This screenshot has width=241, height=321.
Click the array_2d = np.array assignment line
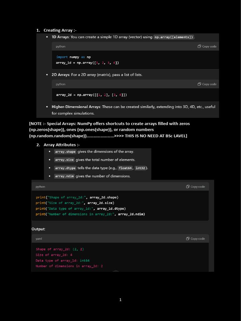[x=91, y=95]
